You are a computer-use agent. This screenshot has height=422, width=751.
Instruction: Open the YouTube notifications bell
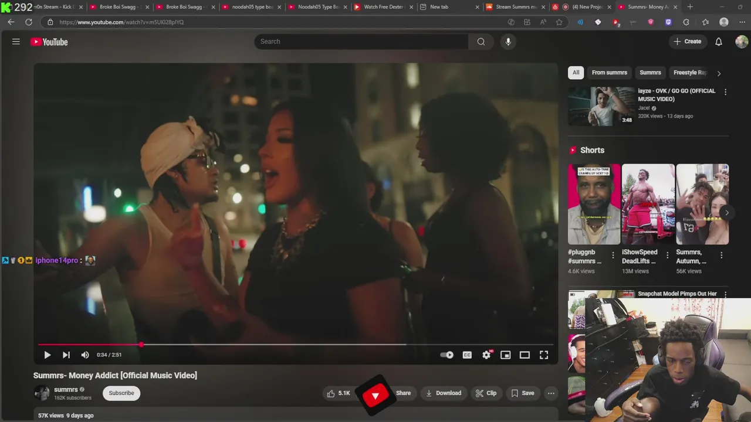click(x=719, y=42)
